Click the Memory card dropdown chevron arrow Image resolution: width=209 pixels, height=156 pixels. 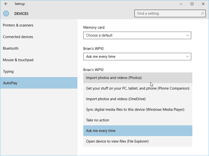click(x=187, y=36)
